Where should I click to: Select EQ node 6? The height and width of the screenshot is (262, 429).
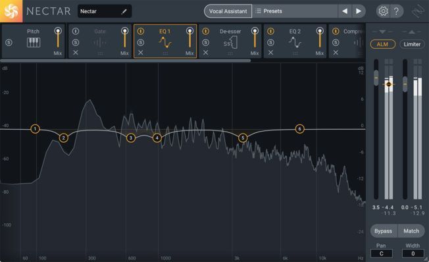299,128
